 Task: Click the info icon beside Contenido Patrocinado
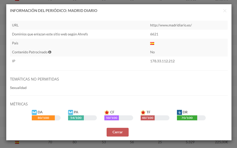[50, 52]
